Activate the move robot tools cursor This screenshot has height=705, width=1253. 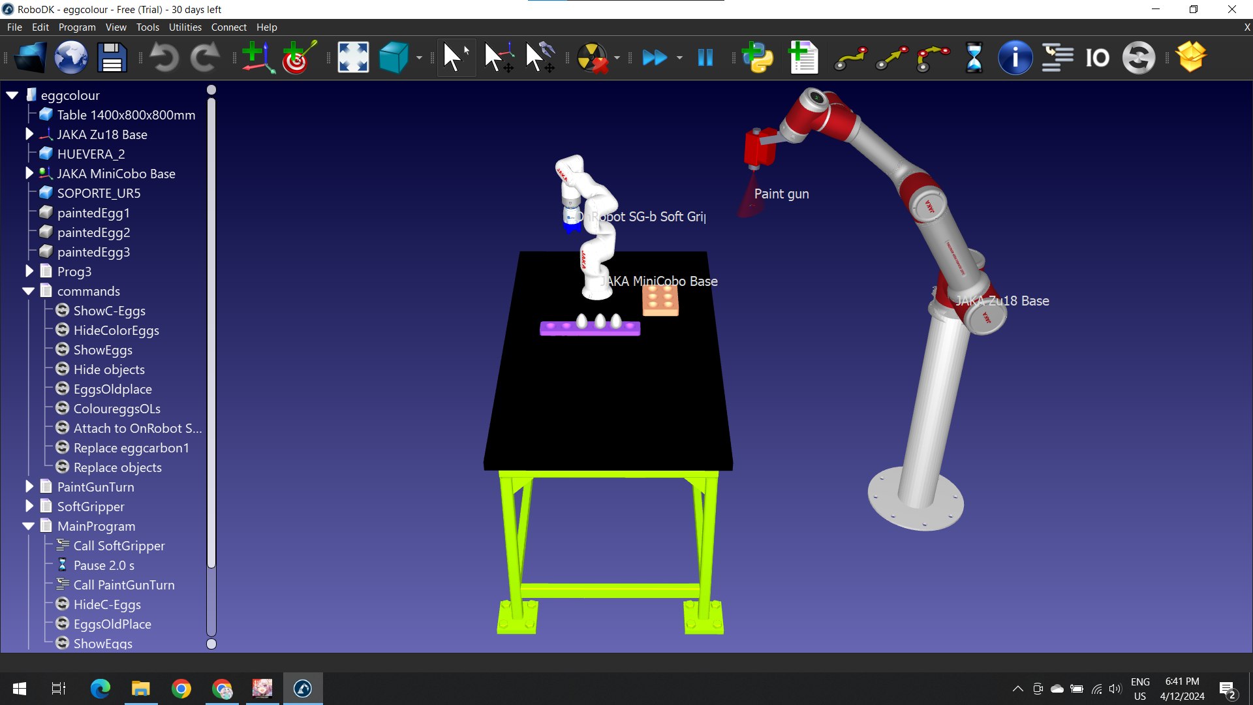tap(540, 57)
